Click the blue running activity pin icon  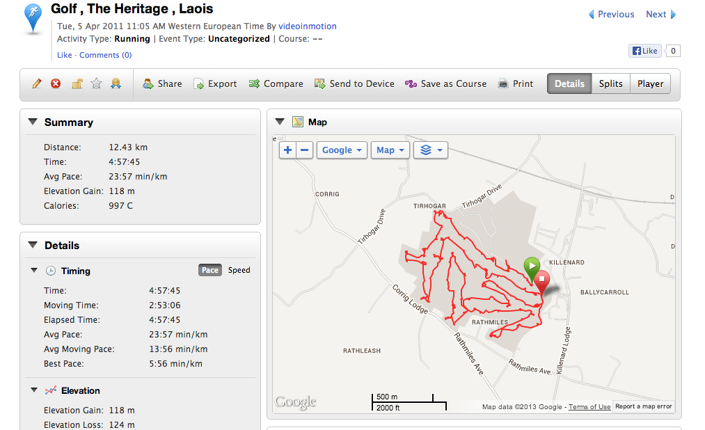tap(33, 18)
